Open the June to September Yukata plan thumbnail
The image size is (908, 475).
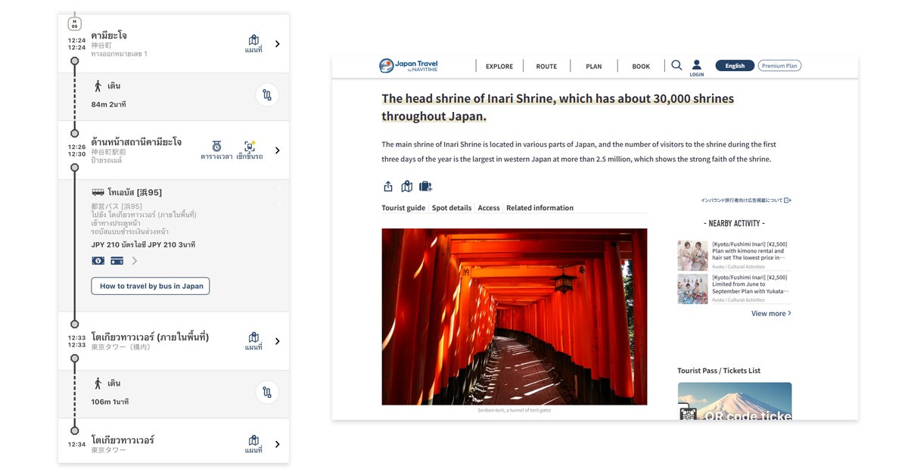pos(692,289)
